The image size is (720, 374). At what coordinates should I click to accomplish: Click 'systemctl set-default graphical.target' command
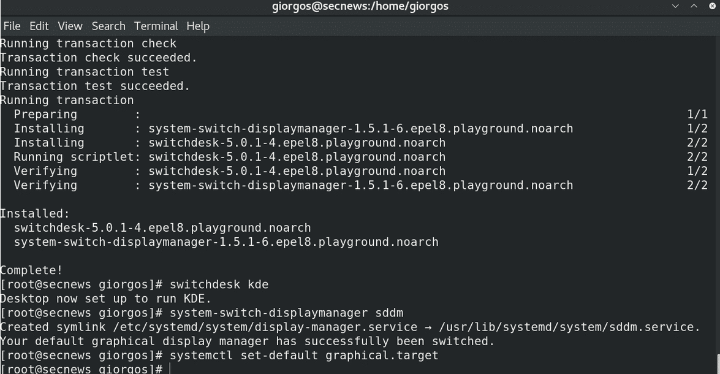pyautogui.click(x=304, y=356)
